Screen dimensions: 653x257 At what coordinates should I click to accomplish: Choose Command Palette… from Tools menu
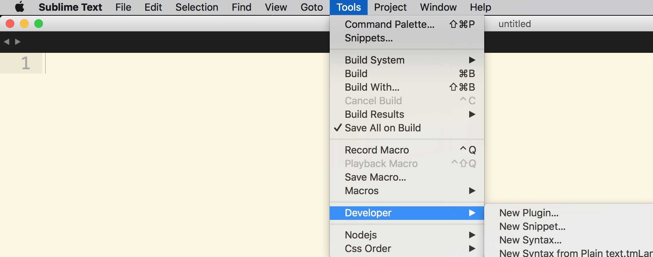click(407, 24)
